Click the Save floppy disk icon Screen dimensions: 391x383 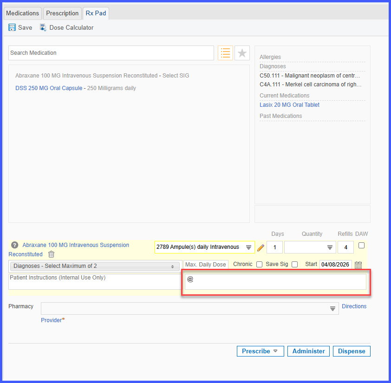(x=12, y=27)
